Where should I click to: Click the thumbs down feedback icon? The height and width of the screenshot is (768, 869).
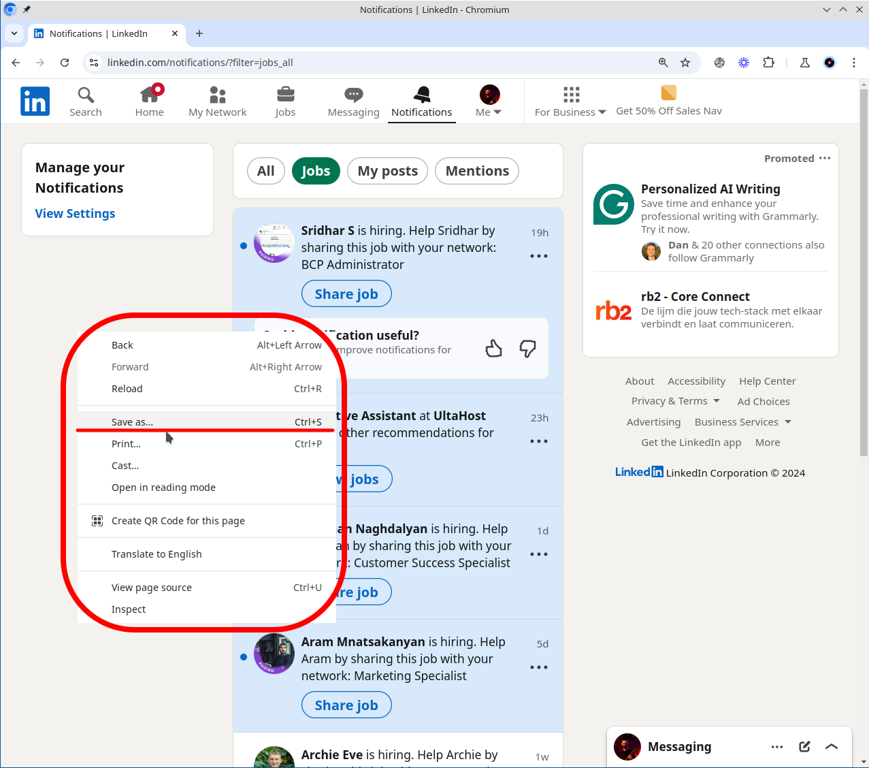coord(527,349)
